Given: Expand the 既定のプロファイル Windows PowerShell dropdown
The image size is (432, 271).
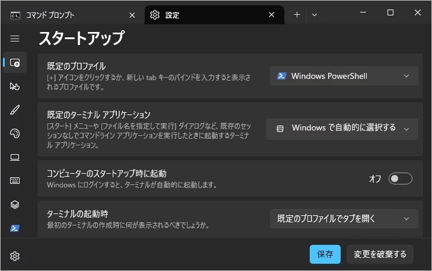Looking at the screenshot, I should point(344,76).
